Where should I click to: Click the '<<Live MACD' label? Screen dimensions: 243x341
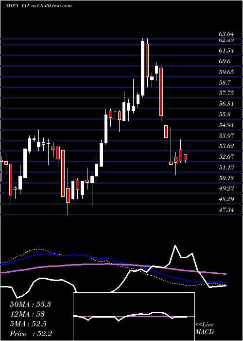coord(205,328)
